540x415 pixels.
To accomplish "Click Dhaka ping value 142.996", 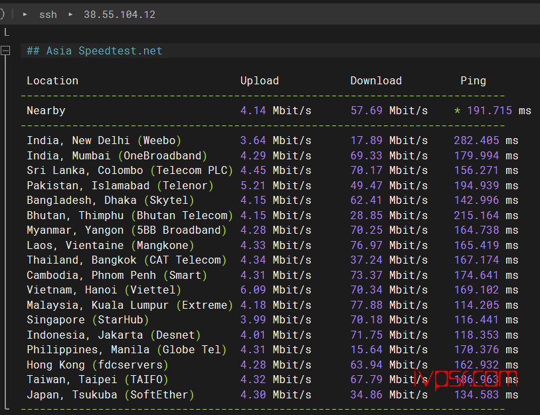I will (x=476, y=201).
